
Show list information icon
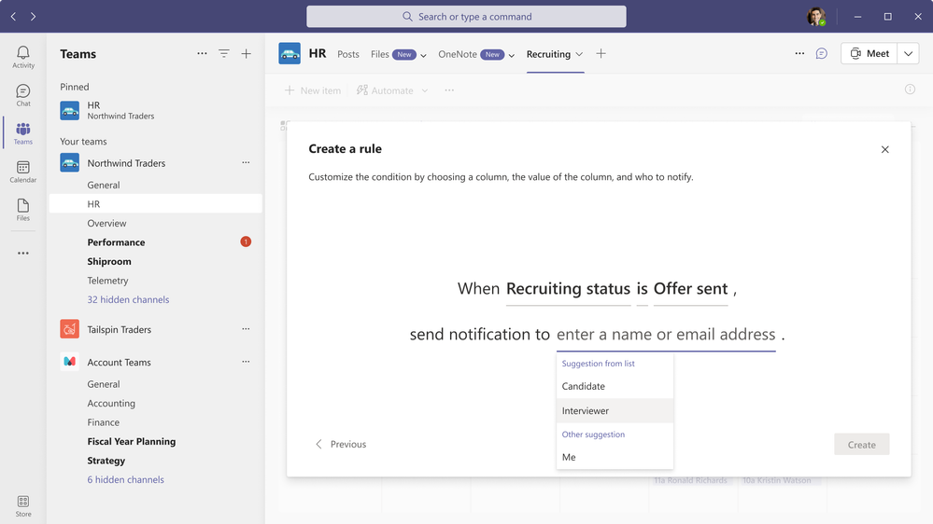tap(910, 90)
